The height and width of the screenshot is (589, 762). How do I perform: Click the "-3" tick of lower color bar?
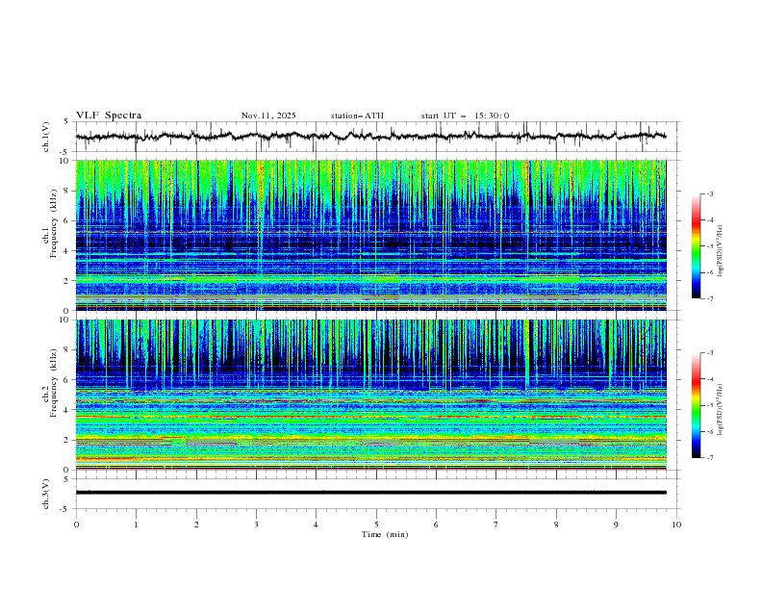(x=710, y=353)
